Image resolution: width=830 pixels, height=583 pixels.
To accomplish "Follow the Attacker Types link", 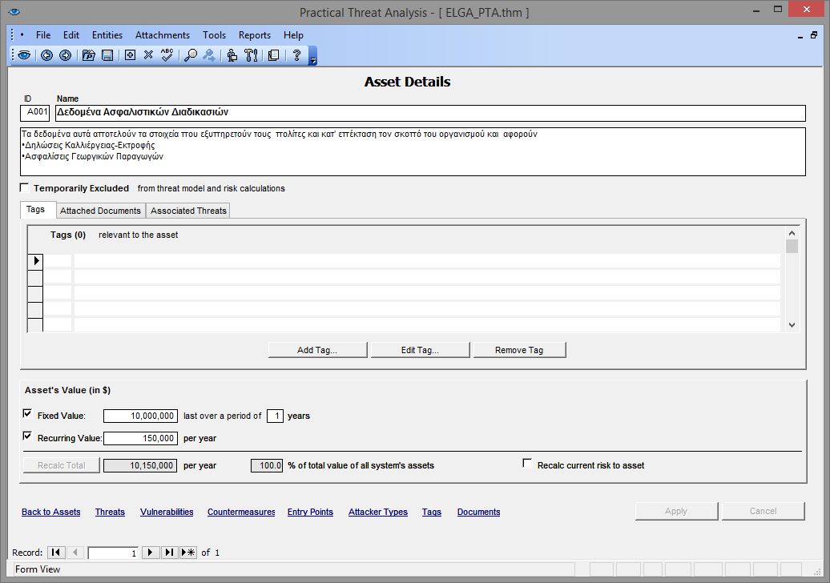I will tap(378, 512).
